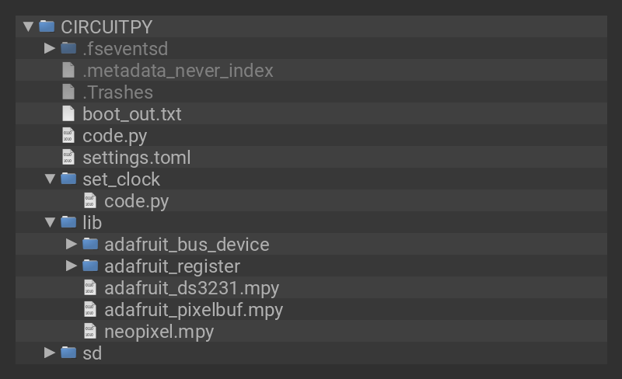The image size is (622, 379).
Task: Click the settings.toml file icon
Action: [x=68, y=157]
